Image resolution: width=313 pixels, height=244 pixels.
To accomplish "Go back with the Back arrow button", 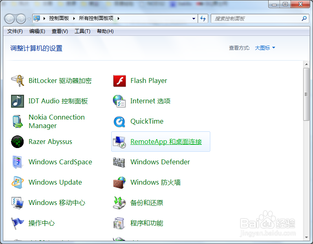I will [9, 19].
